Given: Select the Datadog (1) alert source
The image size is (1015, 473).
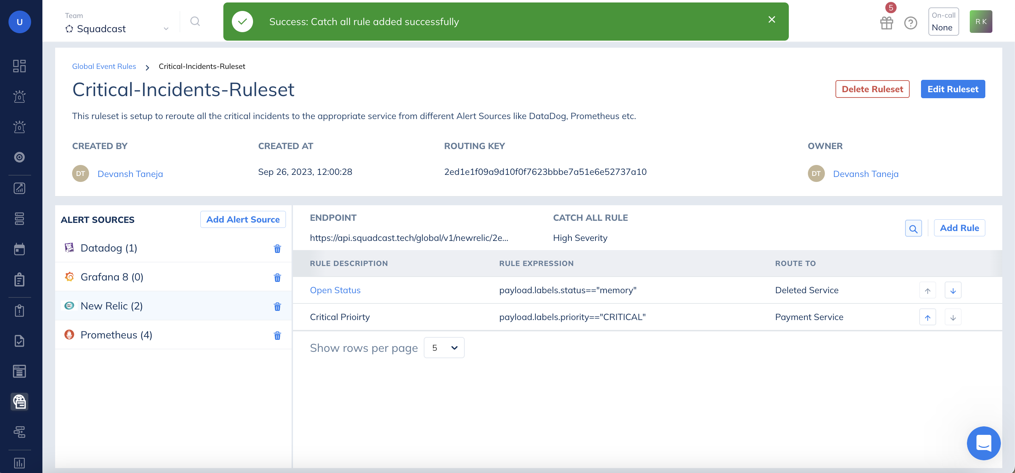Looking at the screenshot, I should click(174, 248).
